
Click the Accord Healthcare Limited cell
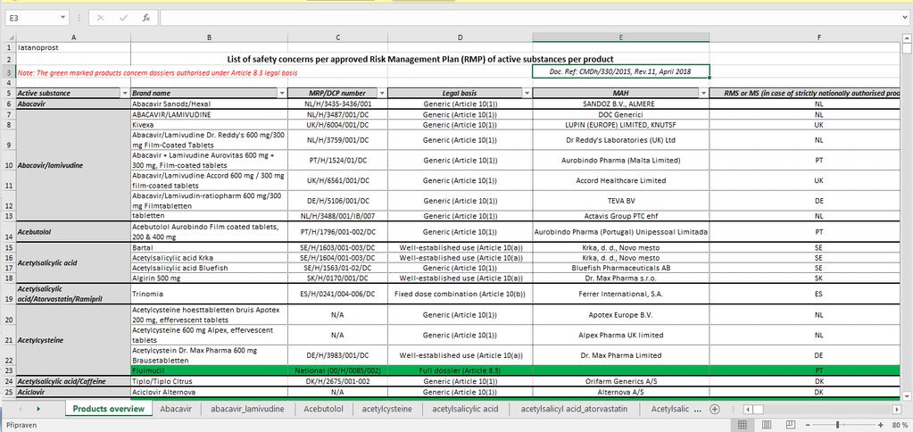(620, 180)
